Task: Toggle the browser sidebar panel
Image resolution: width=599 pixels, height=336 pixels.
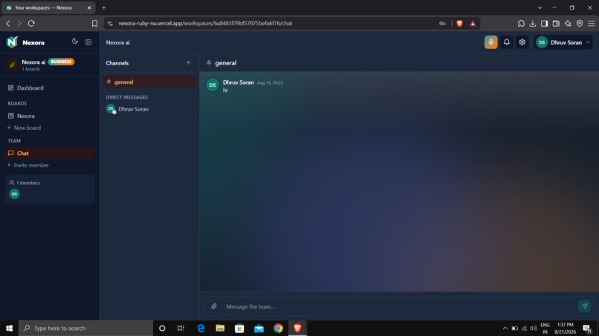Action: tap(544, 23)
